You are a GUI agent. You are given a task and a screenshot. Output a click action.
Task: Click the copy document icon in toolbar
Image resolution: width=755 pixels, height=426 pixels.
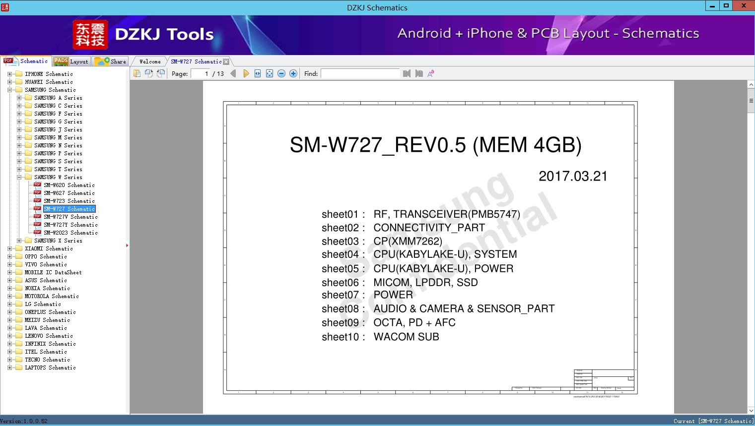coord(137,73)
